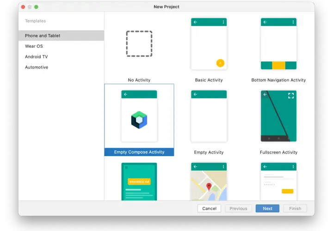This screenshot has height=231, width=333.
Task: Click the back arrow in Bottom Navigation preview
Action: pyautogui.click(x=265, y=22)
